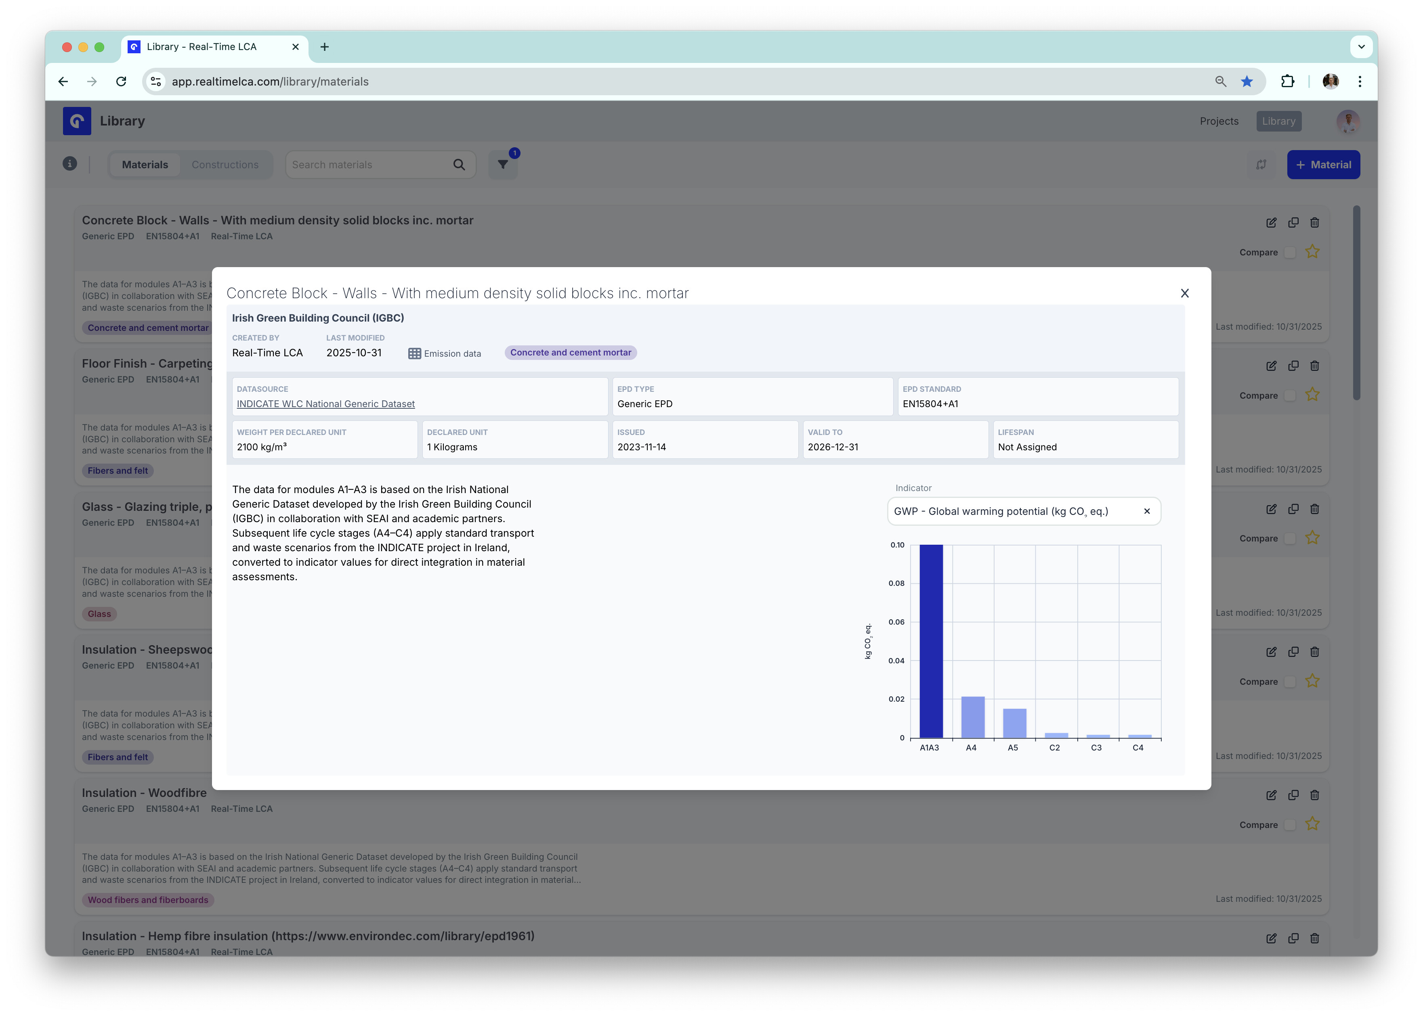1423x1016 pixels.
Task: Switch to the Constructions tab
Action: coord(225,165)
